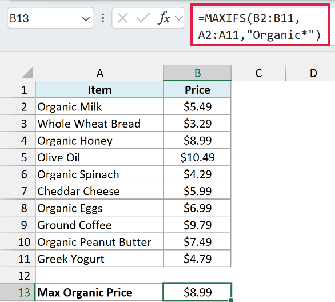Click the $10.49 price cell

pos(197,157)
